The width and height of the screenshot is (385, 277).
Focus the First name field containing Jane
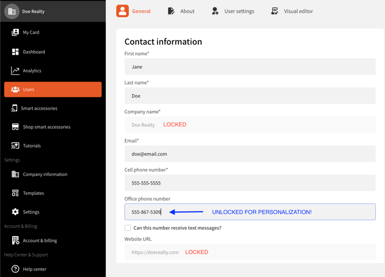[250, 67]
